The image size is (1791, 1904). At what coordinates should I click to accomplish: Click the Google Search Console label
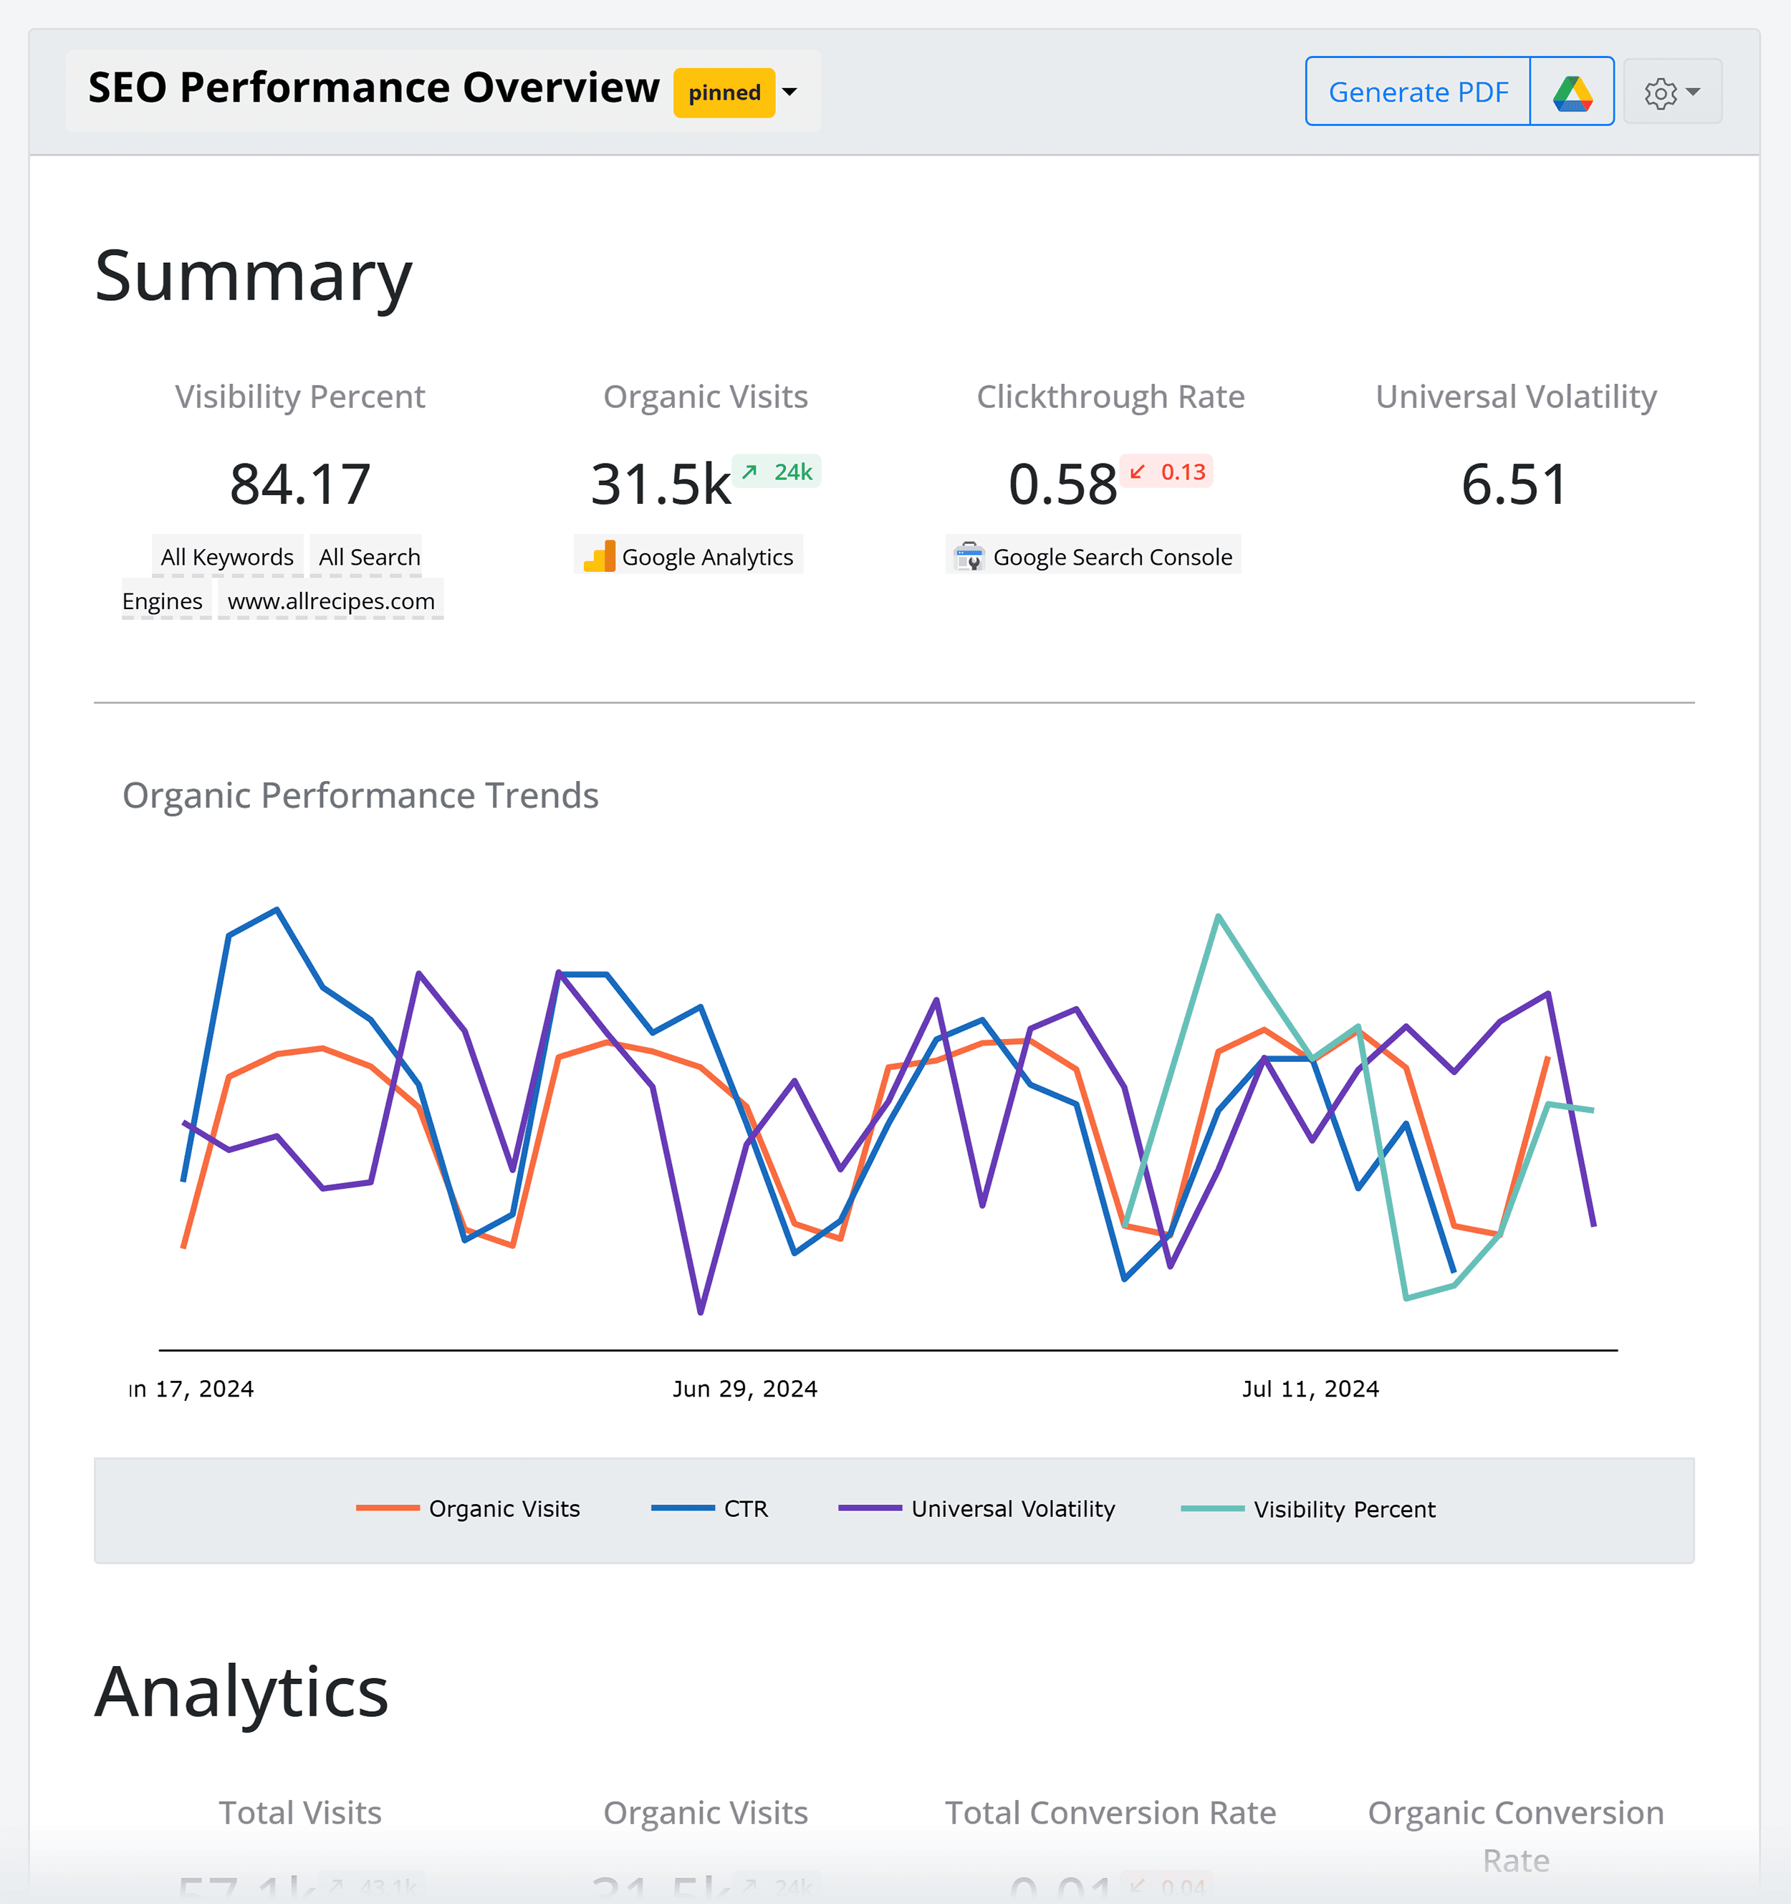[x=1113, y=557]
